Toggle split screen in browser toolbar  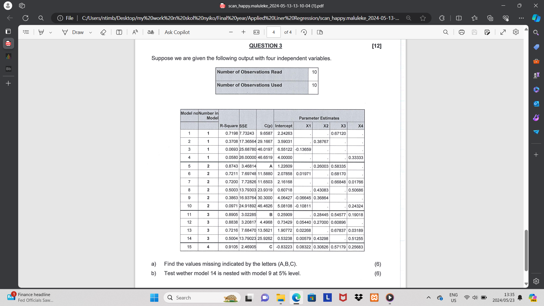[459, 18]
